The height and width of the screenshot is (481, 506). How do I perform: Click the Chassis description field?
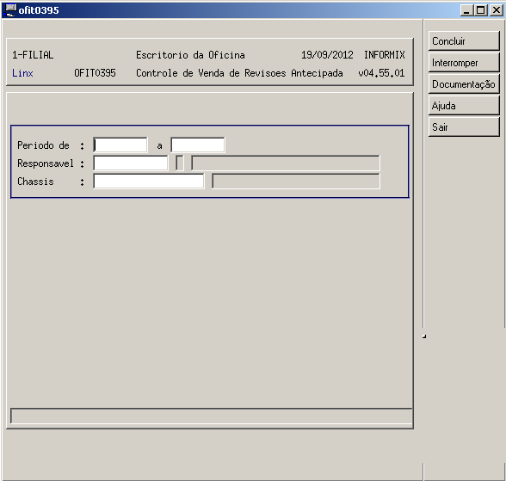point(296,181)
